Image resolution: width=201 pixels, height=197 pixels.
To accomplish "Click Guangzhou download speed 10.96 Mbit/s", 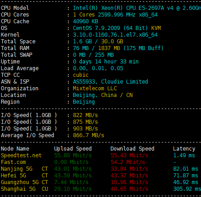I will coord(129,182).
